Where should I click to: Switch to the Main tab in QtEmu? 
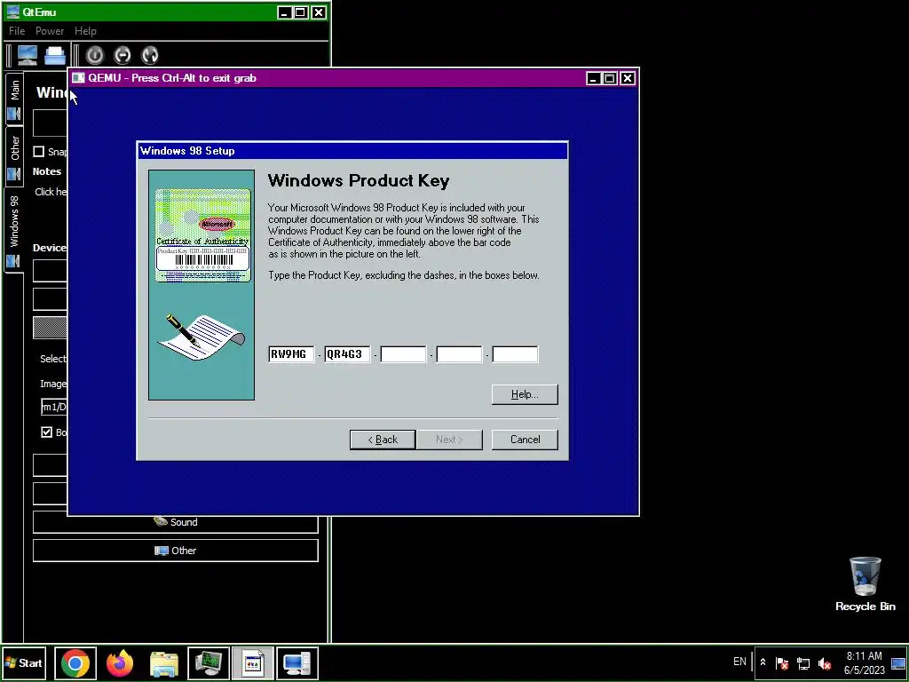click(x=14, y=99)
